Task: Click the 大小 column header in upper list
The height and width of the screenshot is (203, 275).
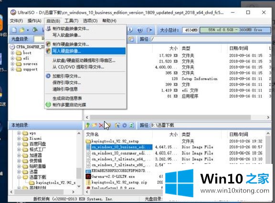Action: point(174,48)
